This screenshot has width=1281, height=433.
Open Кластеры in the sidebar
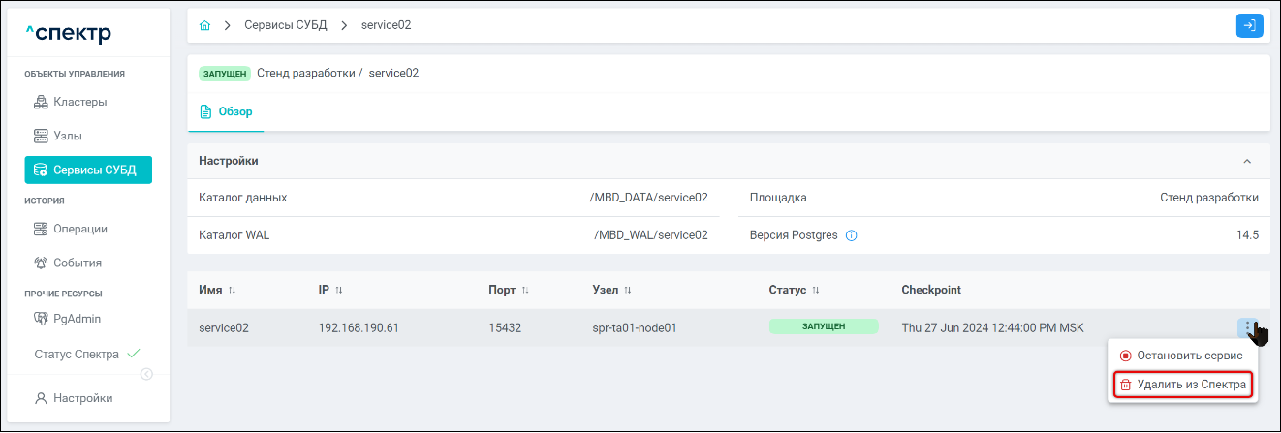(79, 102)
